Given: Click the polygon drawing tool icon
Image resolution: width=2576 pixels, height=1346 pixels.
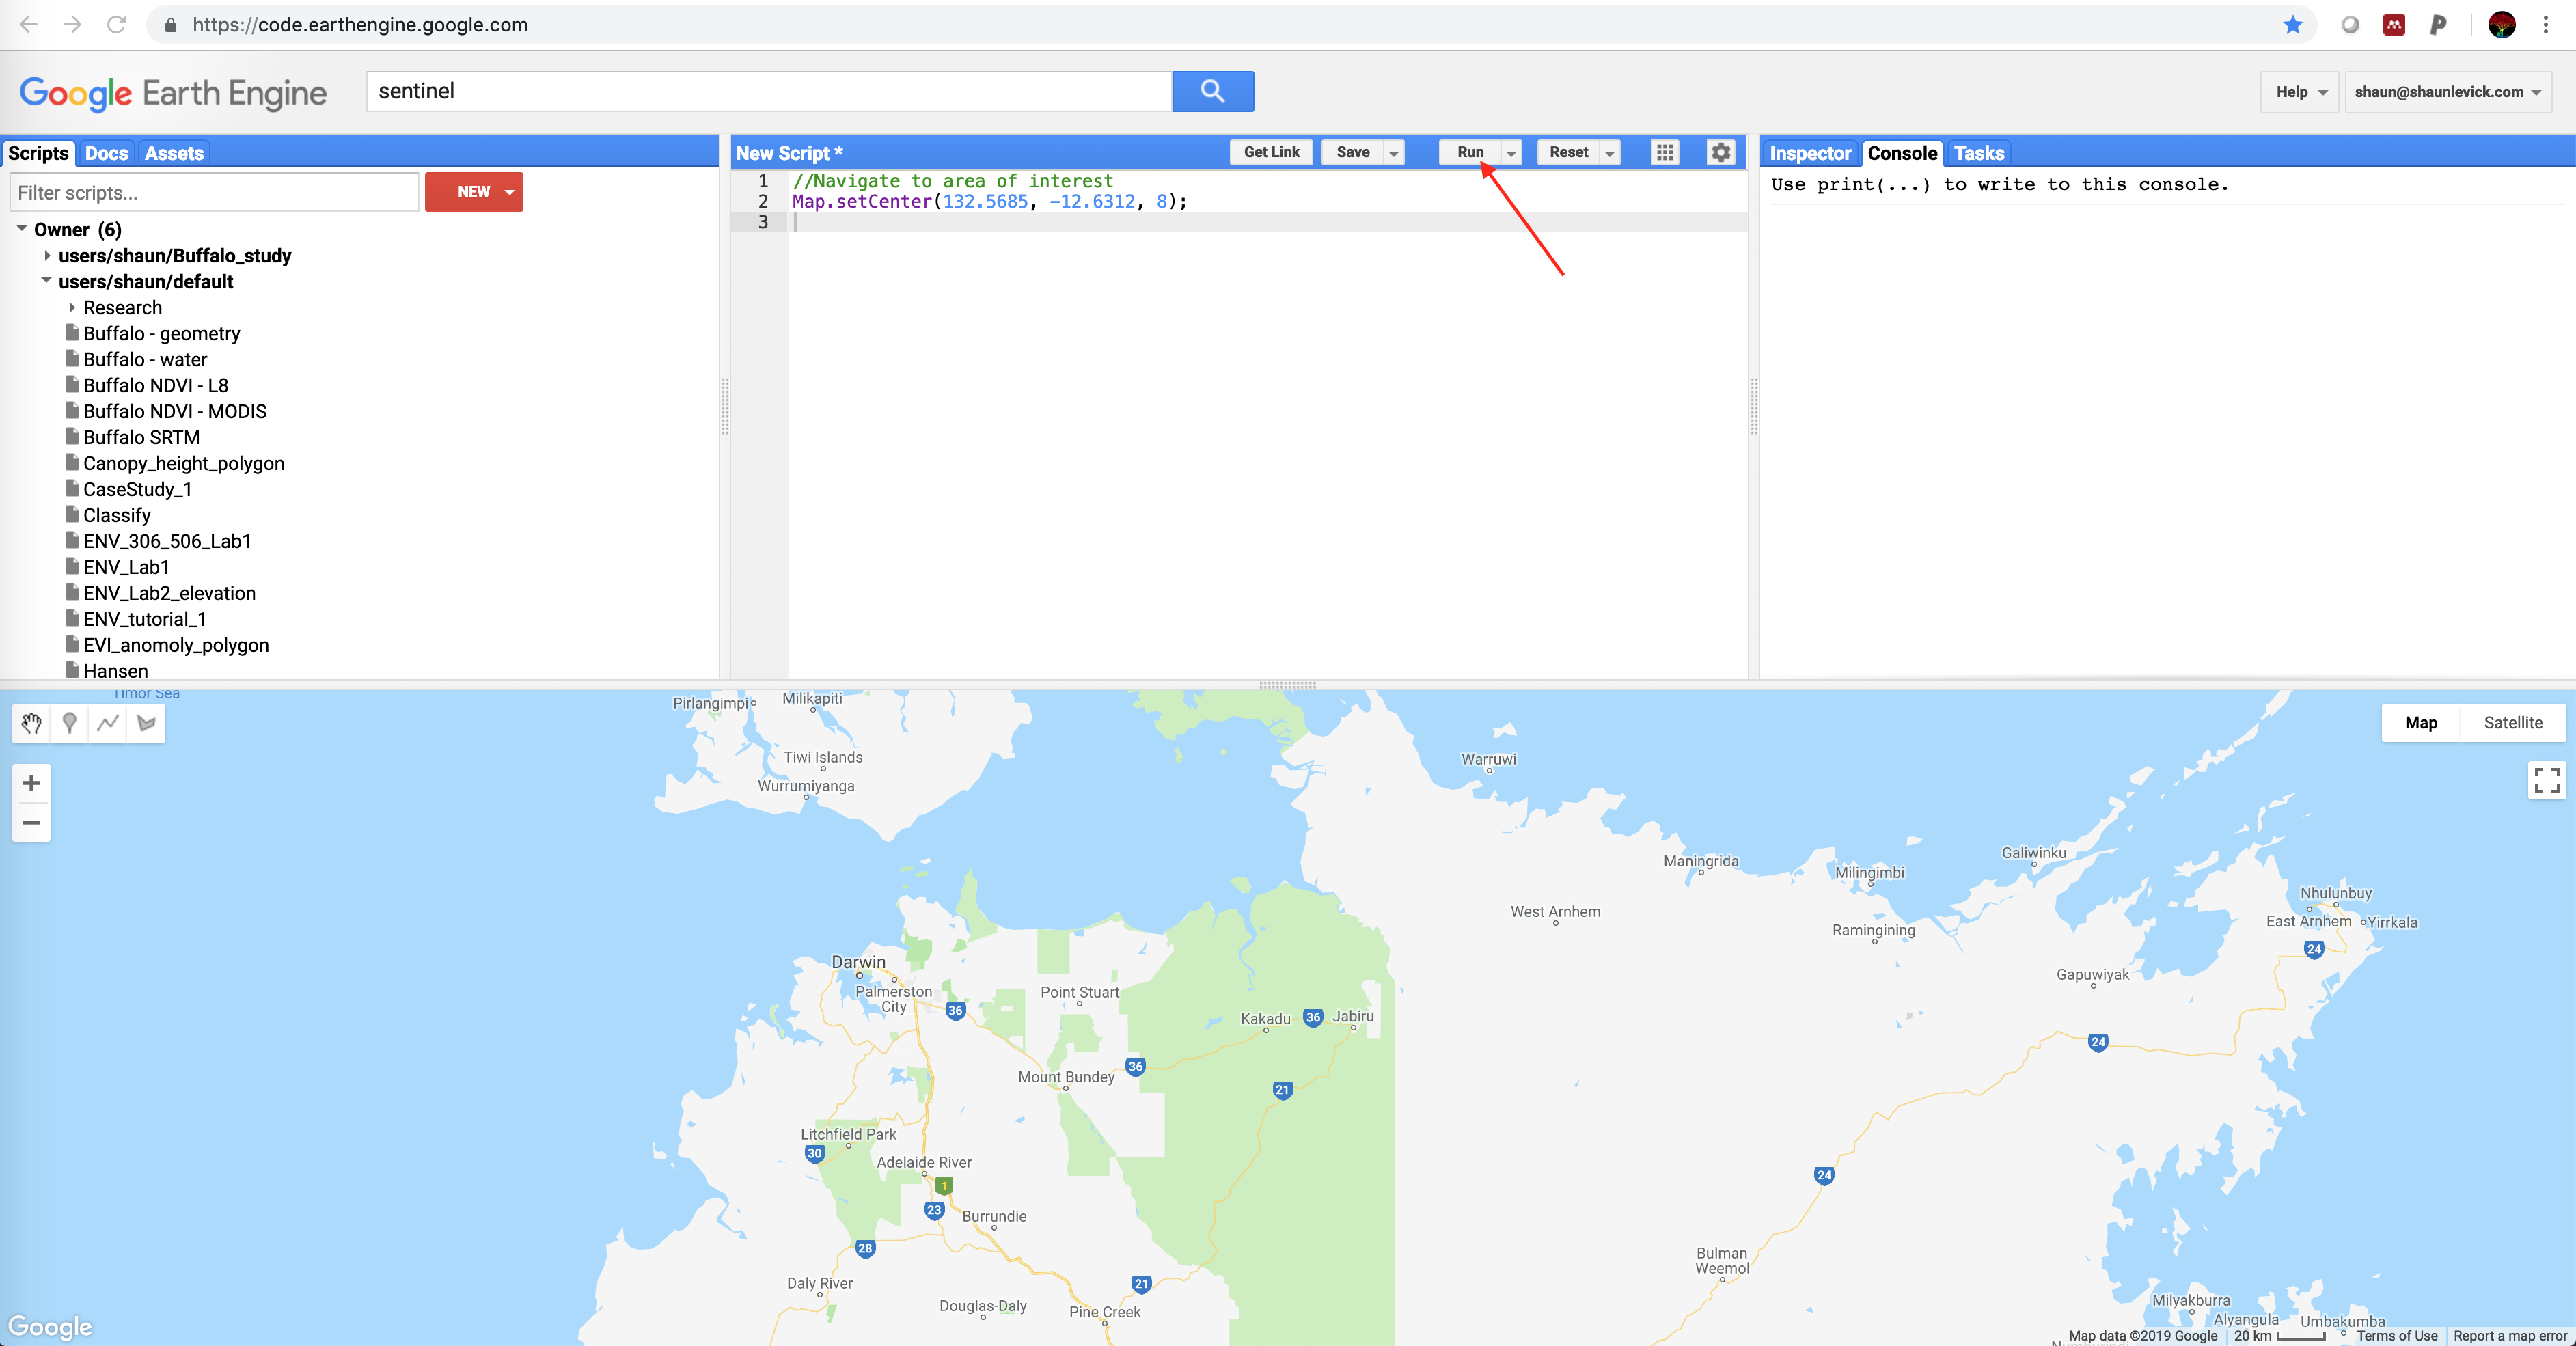Looking at the screenshot, I should click(145, 724).
